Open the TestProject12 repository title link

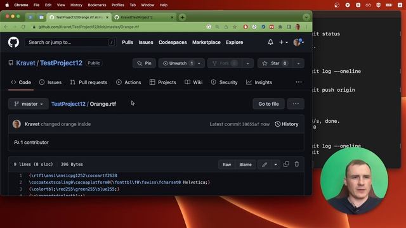pyautogui.click(x=61, y=63)
